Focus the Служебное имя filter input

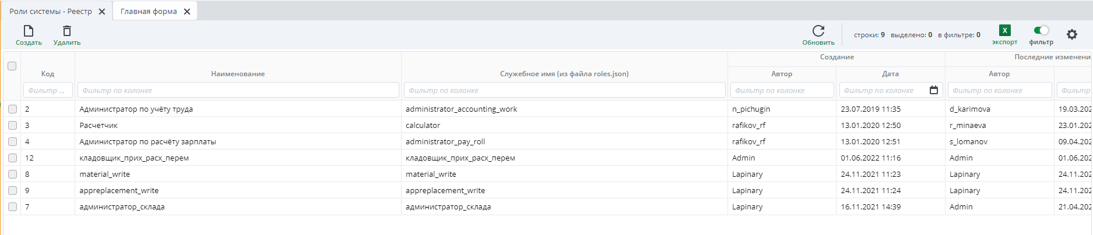[564, 90]
